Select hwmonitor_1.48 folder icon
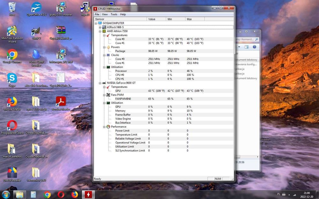This screenshot has height=199, width=319. tap(36, 174)
